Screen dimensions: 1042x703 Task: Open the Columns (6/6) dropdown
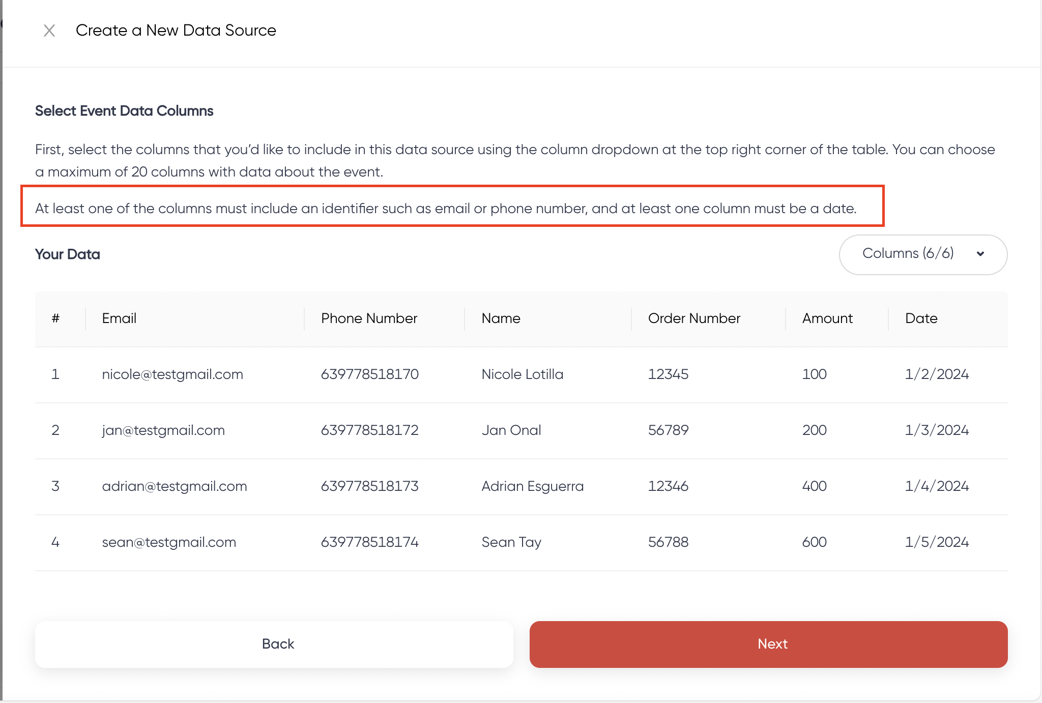(x=922, y=254)
